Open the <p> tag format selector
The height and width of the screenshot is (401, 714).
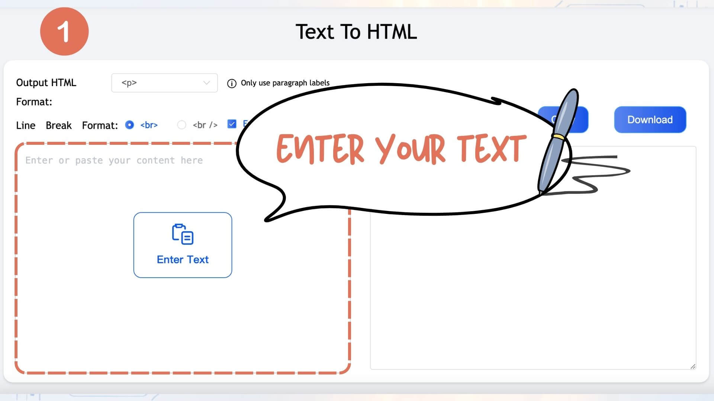164,83
